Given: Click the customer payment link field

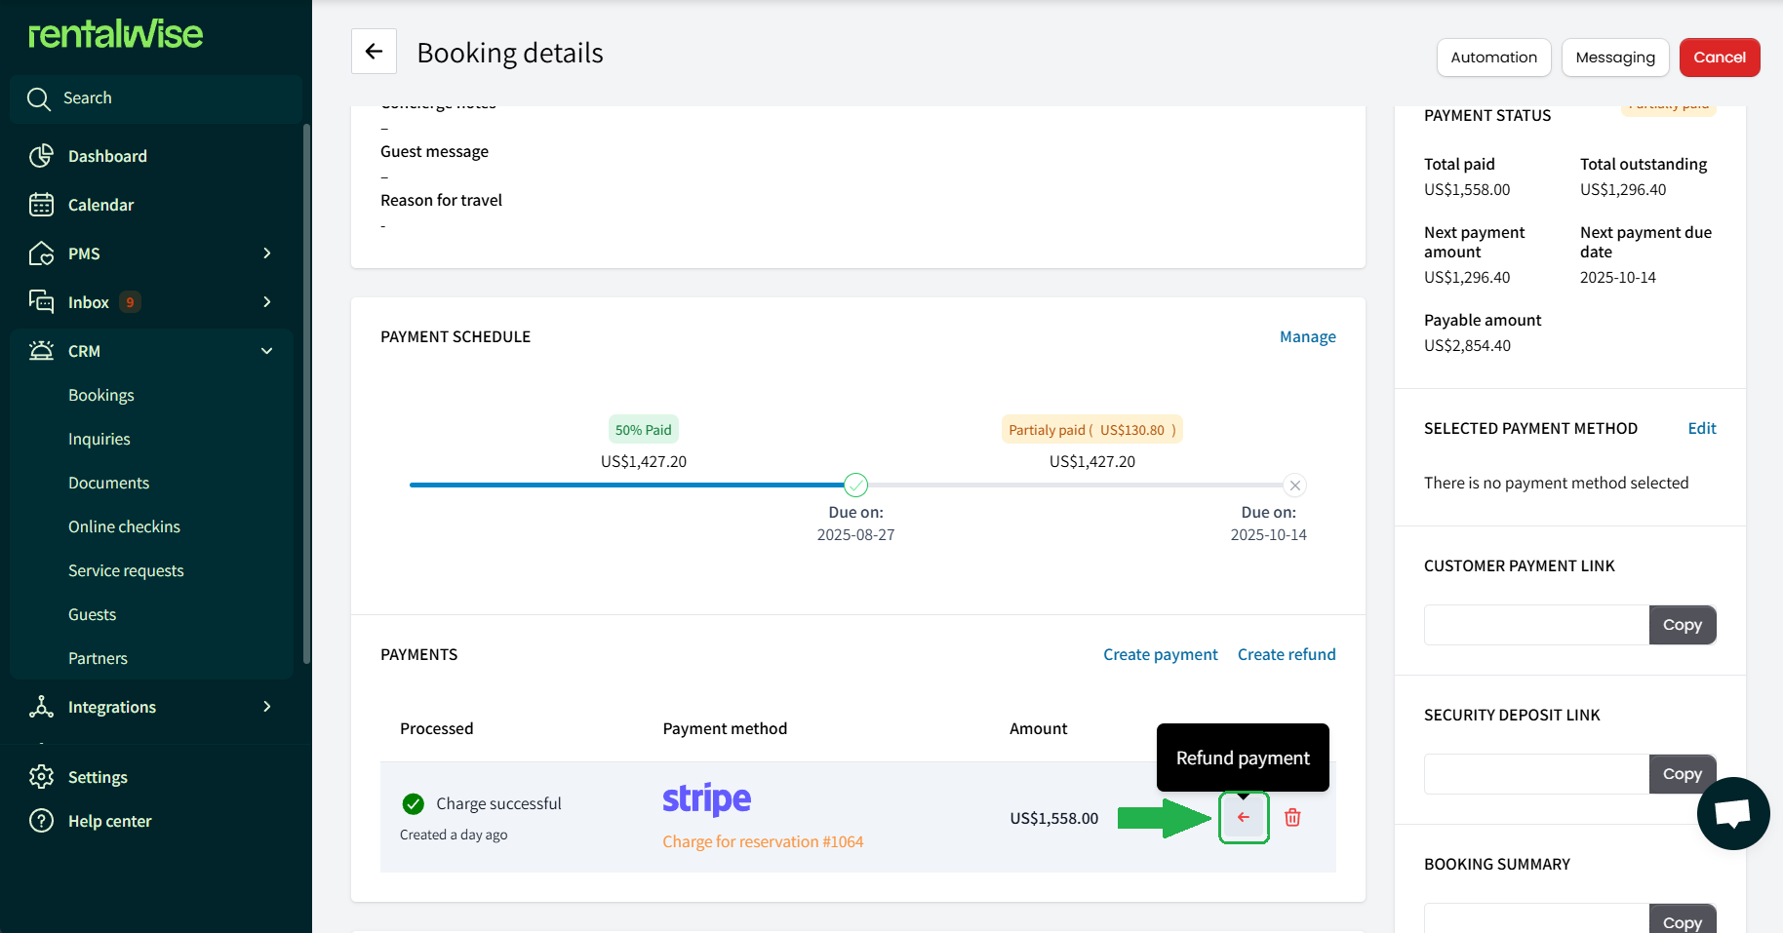Looking at the screenshot, I should [1536, 625].
